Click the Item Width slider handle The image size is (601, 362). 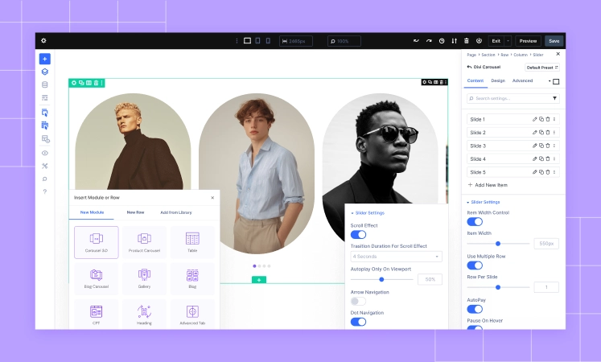tap(498, 243)
